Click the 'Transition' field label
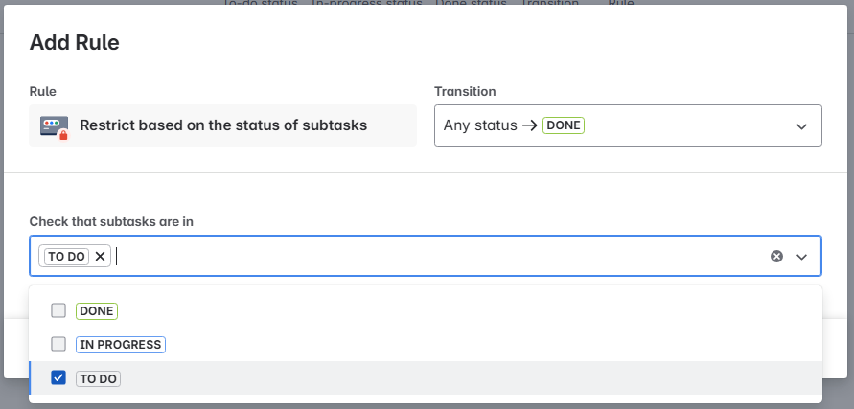Image resolution: width=854 pixels, height=409 pixels. tap(465, 92)
